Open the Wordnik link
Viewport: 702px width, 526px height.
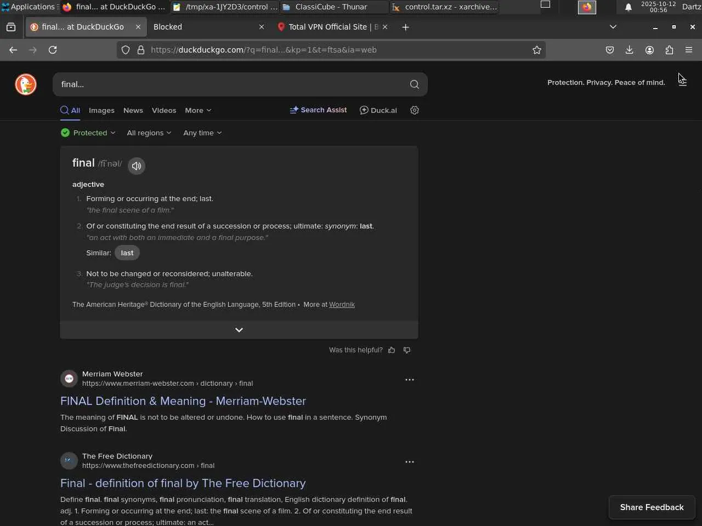(342, 305)
